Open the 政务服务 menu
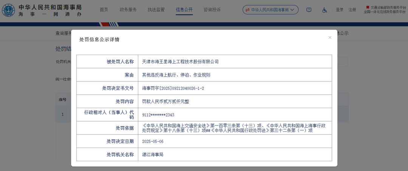This screenshot has height=171, width=408. 128,10
